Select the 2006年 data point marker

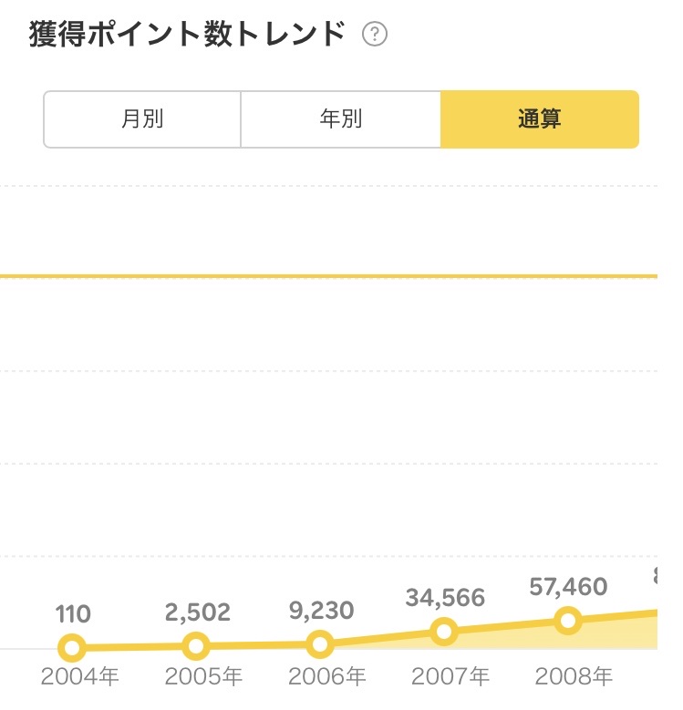(x=320, y=643)
